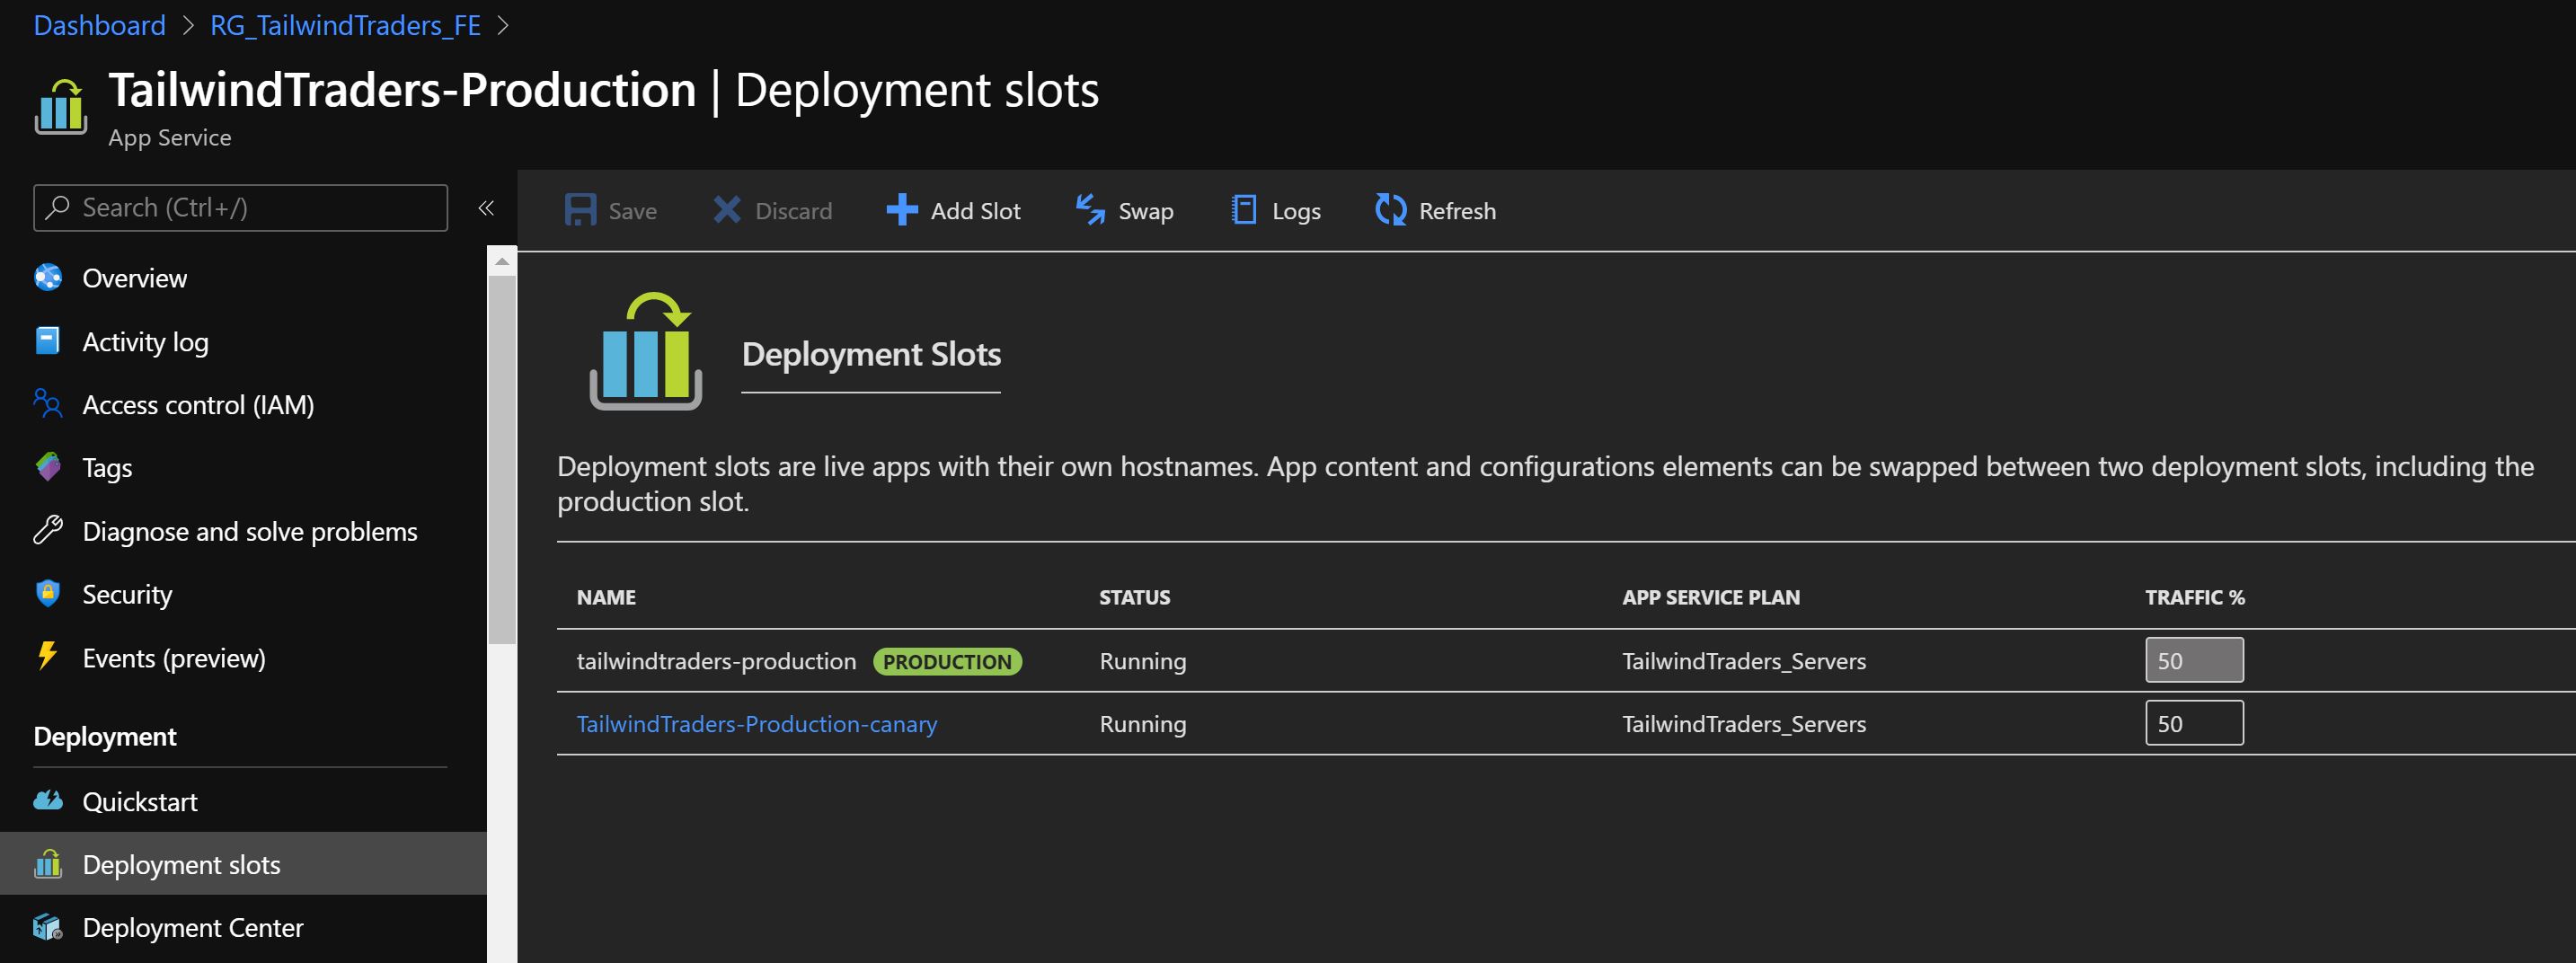Click the Discard X icon
Viewport: 2576px width, 963px height.
727,210
